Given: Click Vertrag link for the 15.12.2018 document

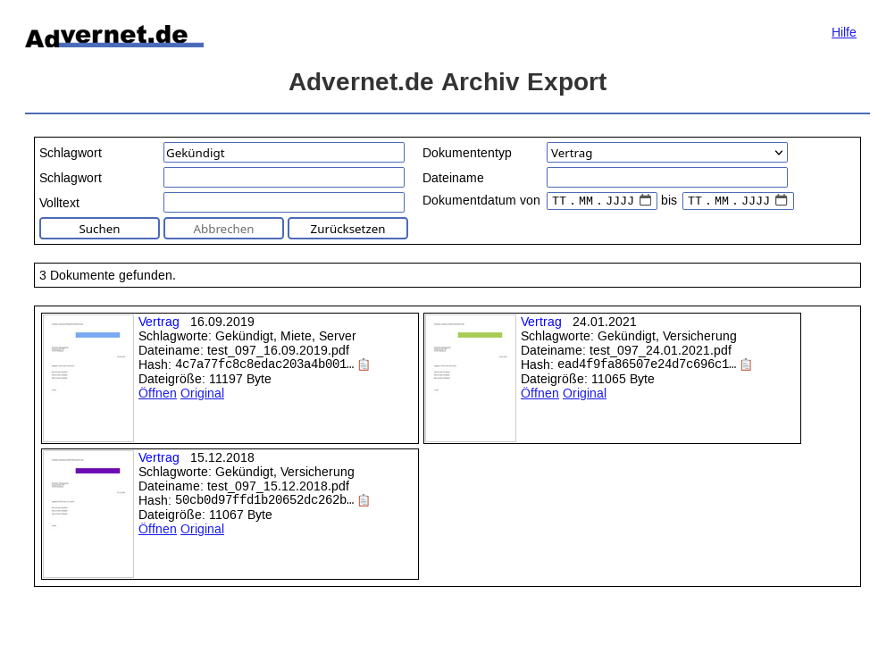Looking at the screenshot, I should (x=158, y=457).
